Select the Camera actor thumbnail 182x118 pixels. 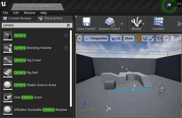pos(8,36)
